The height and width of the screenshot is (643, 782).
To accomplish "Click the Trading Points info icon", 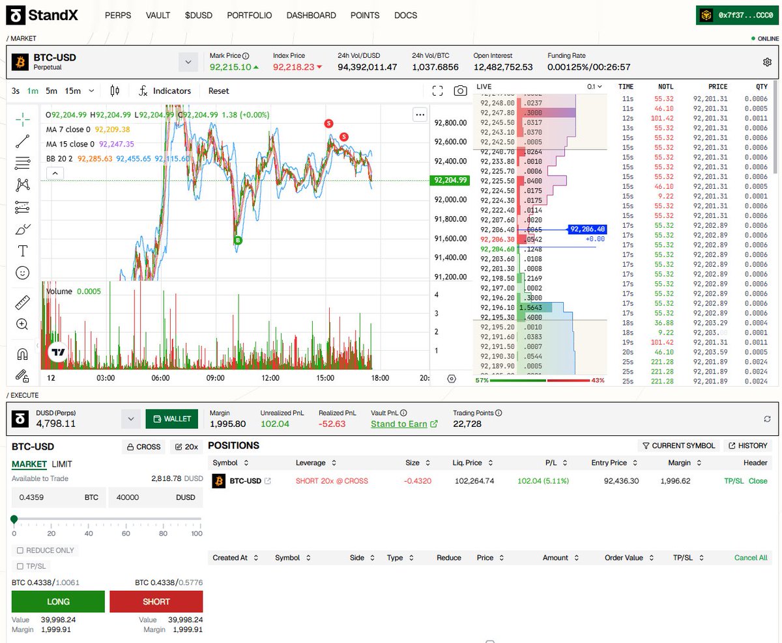I will pos(499,413).
